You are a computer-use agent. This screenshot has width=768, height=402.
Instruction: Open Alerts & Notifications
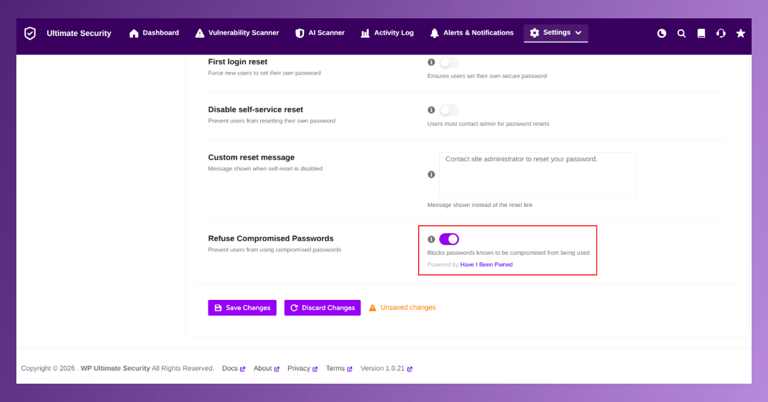point(472,33)
